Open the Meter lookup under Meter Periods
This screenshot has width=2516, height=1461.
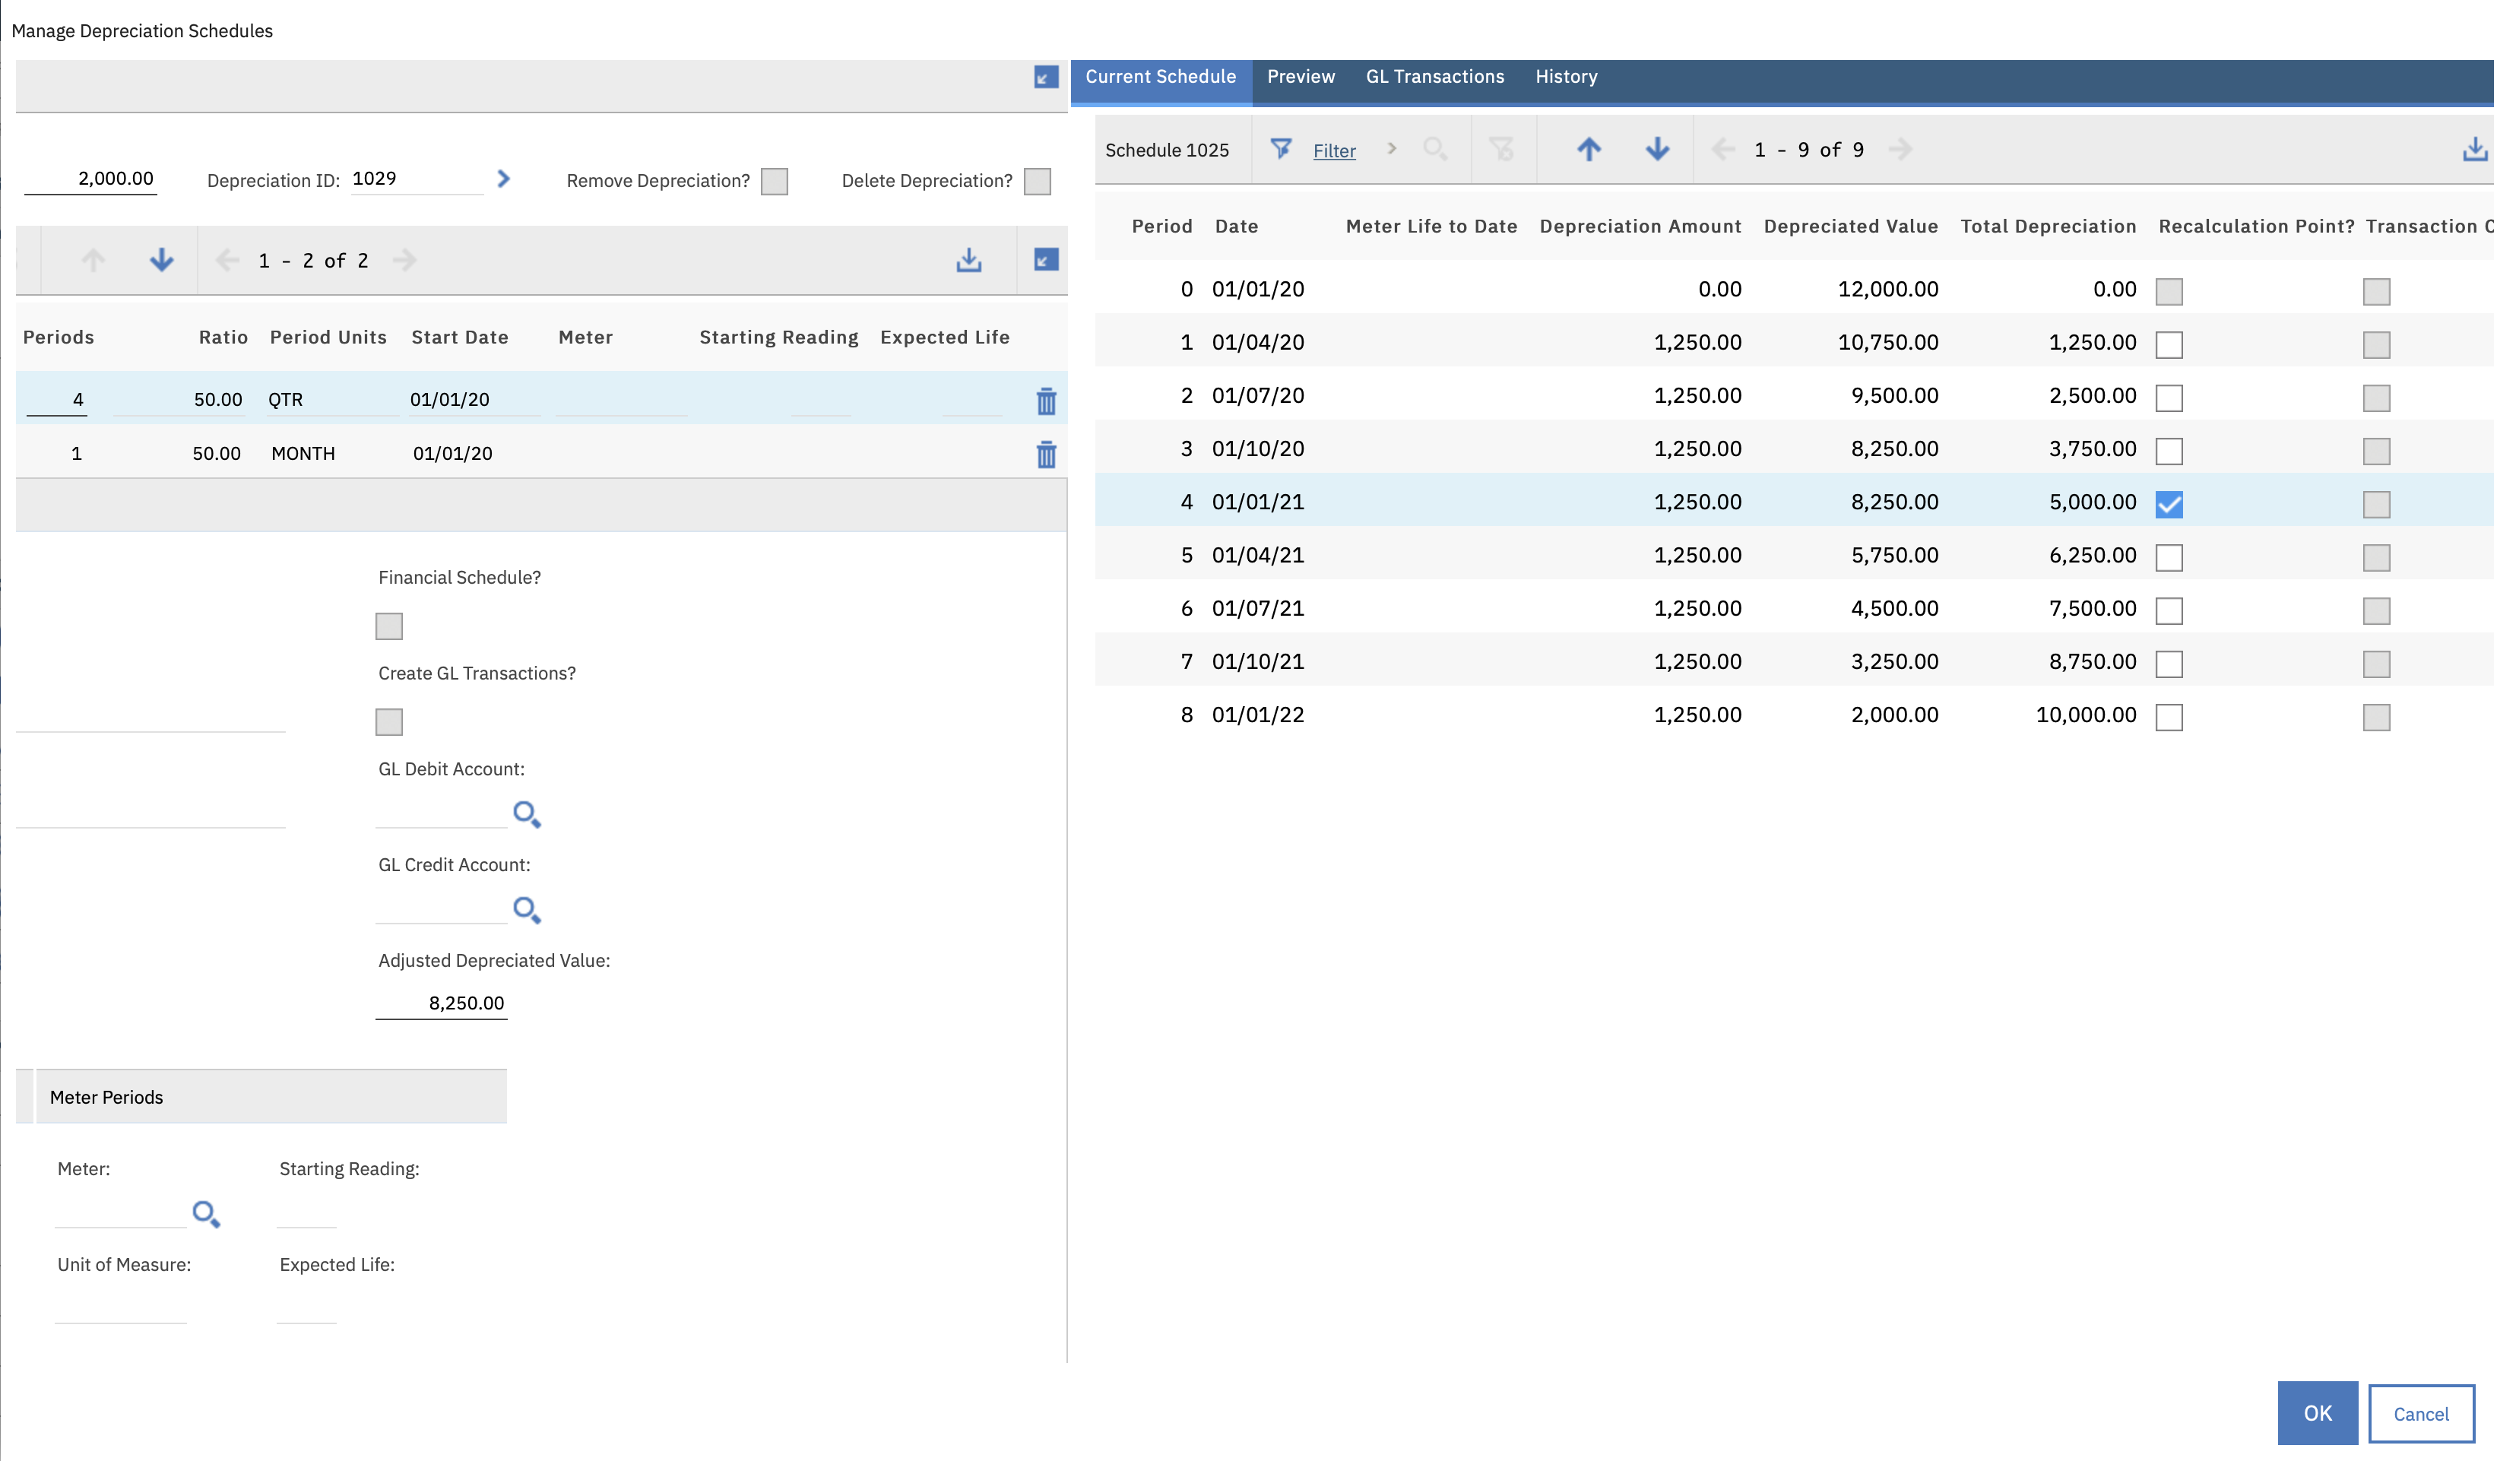coord(207,1215)
